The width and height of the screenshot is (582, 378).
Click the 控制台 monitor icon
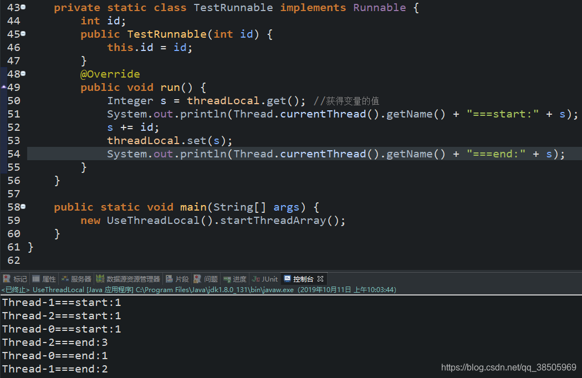(x=287, y=278)
